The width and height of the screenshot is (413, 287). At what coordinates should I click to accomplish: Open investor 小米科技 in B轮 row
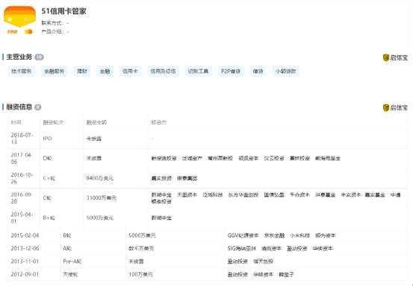(x=299, y=236)
